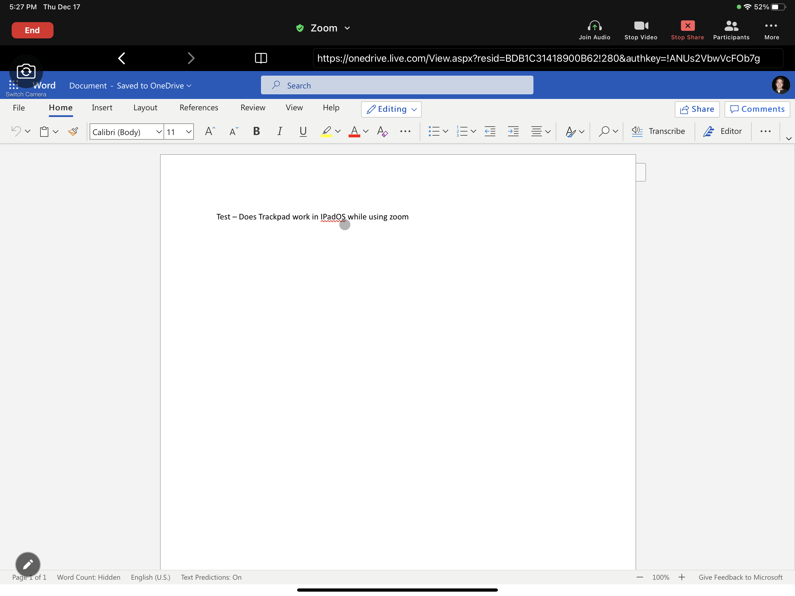Click the Comments button
The width and height of the screenshot is (795, 596).
tap(757, 109)
